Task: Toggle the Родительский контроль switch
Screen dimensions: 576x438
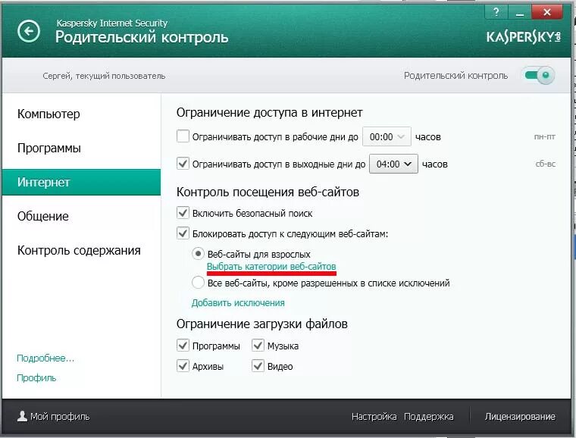Action: click(x=540, y=75)
